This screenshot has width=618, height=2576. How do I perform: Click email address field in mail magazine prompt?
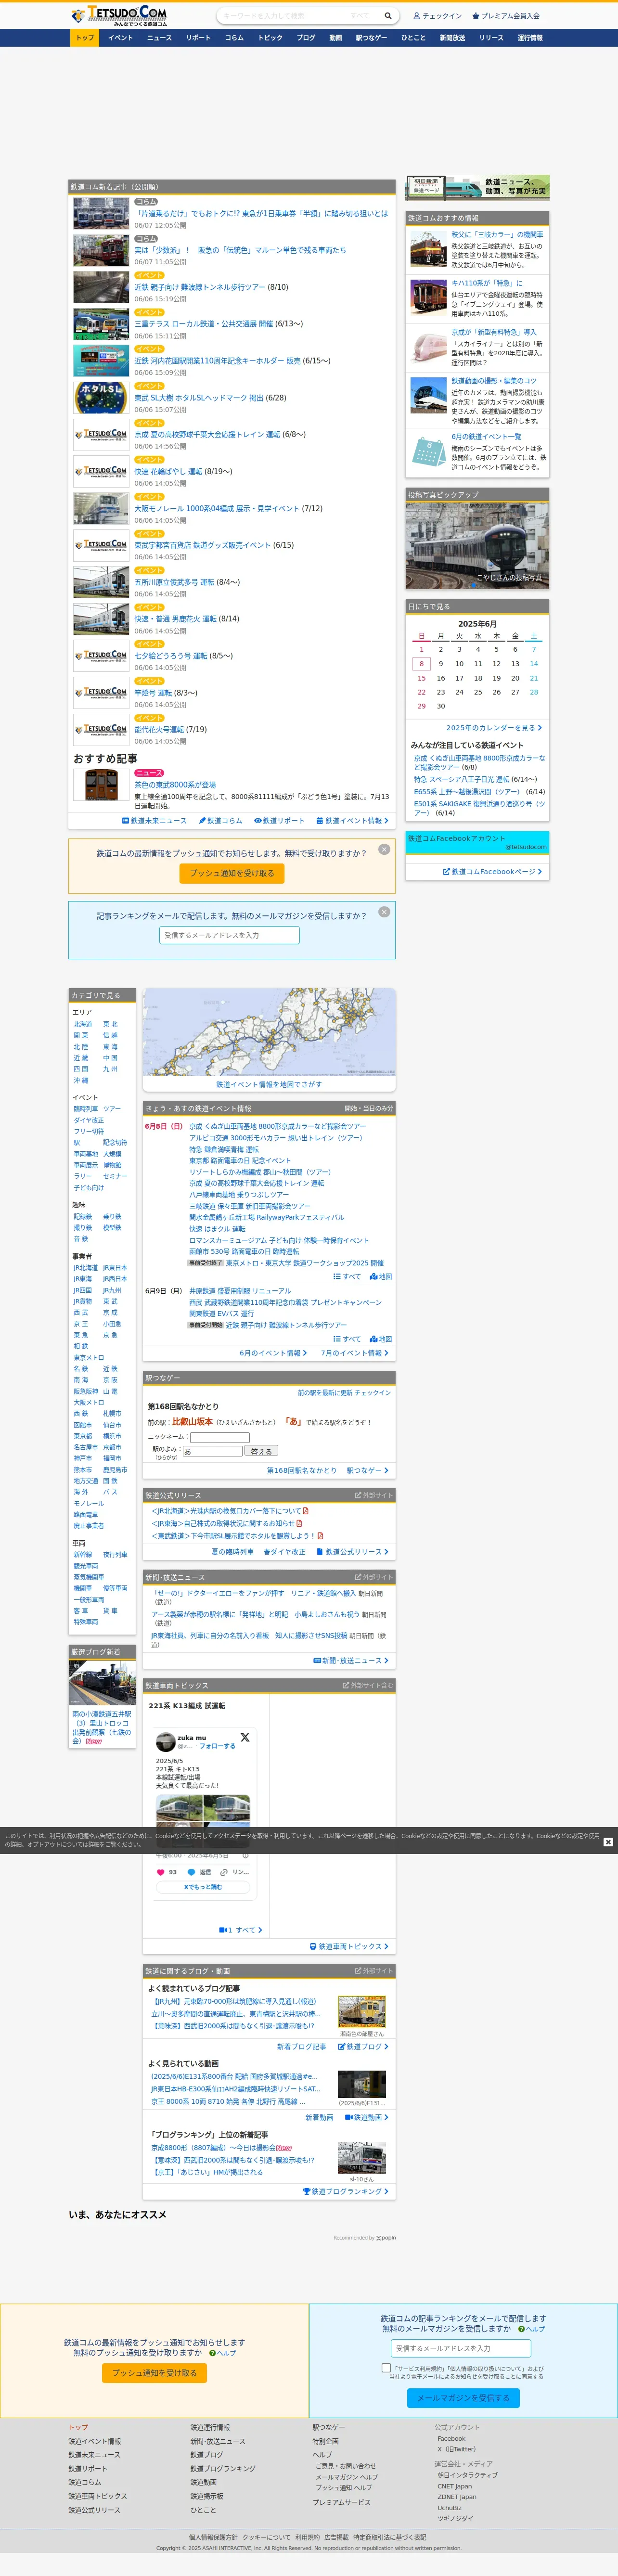tap(229, 935)
